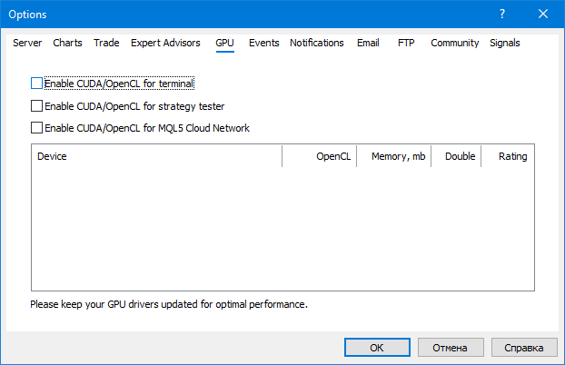565x365 pixels.
Task: Toggle CUDA/OpenCL for strategy tester
Action: [x=37, y=106]
